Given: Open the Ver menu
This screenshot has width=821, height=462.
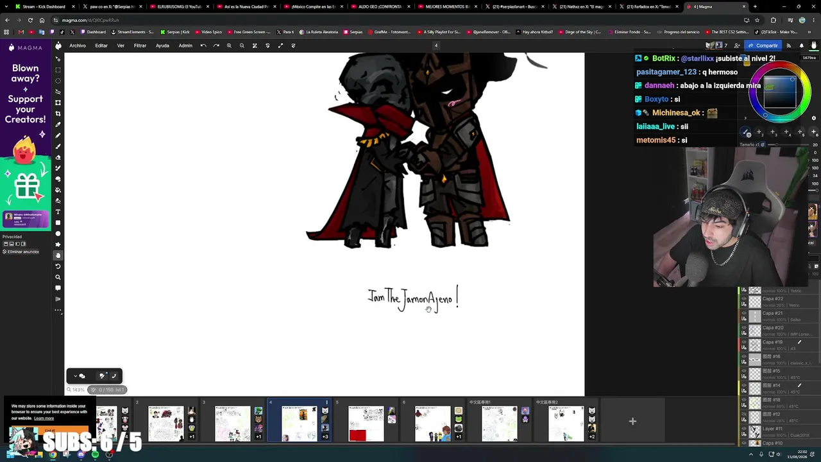Looking at the screenshot, I should point(121,46).
